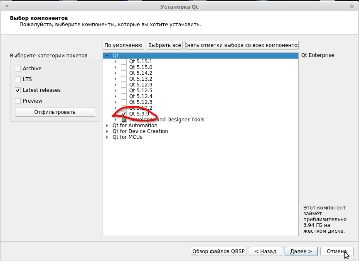Viewport: 359px width, 261px height.
Task: Uncheck the Latest releases checkbox
Action: click(x=18, y=90)
